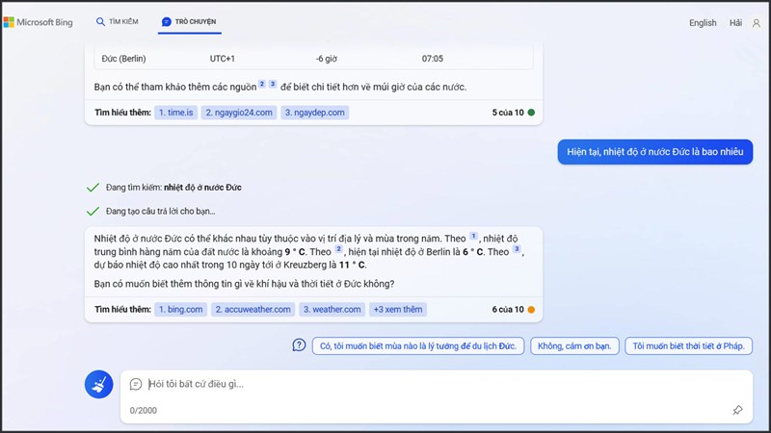
Task: Click citation 3 after 'các nguồn'
Action: pos(273,84)
